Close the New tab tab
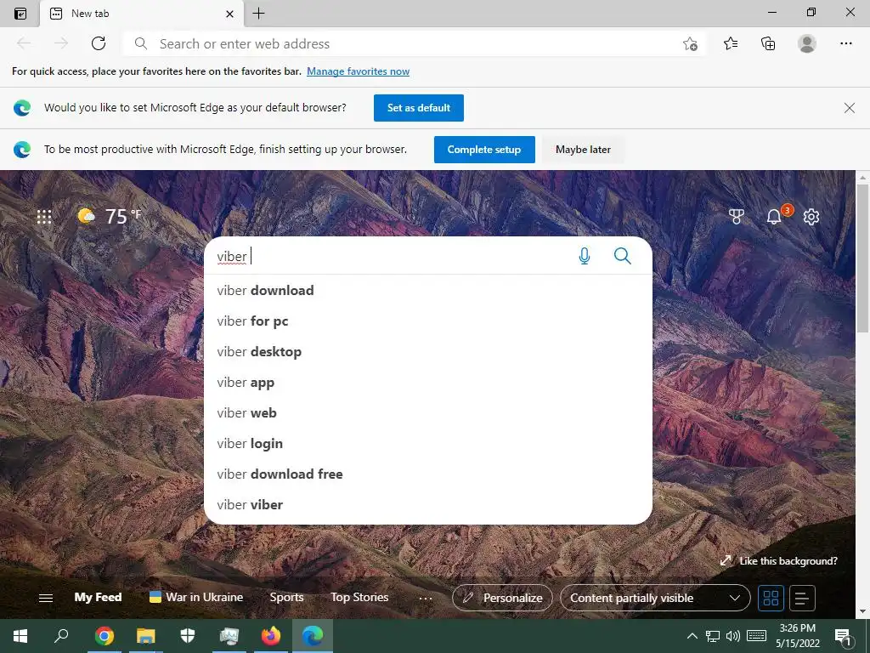870x653 pixels. point(229,14)
